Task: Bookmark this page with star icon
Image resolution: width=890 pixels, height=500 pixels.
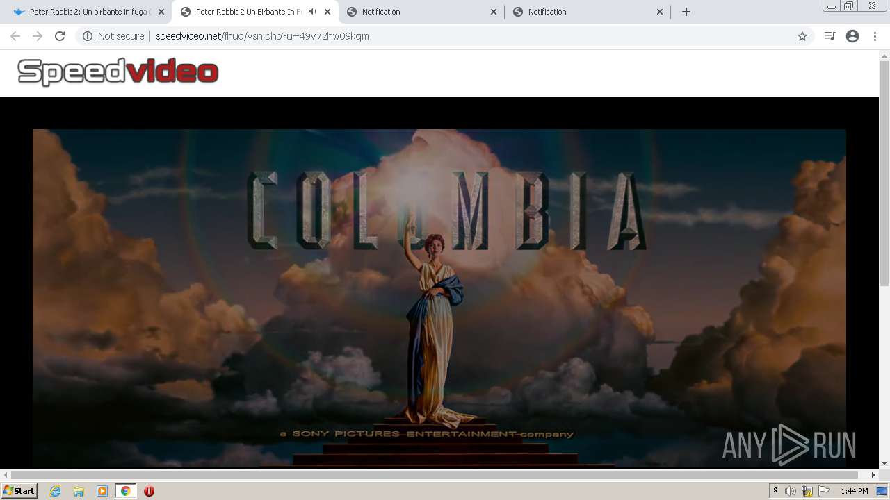Action: (x=802, y=36)
